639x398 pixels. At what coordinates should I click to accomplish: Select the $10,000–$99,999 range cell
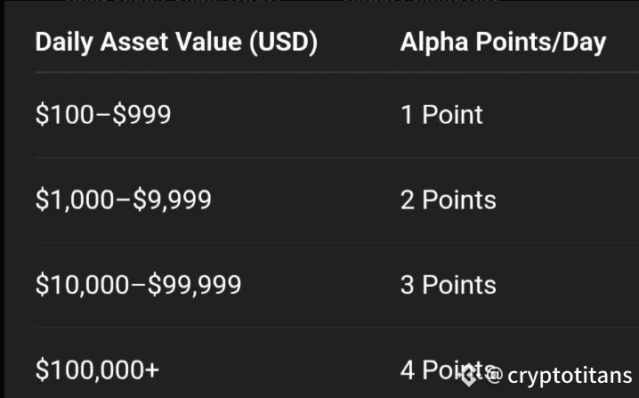click(x=138, y=285)
